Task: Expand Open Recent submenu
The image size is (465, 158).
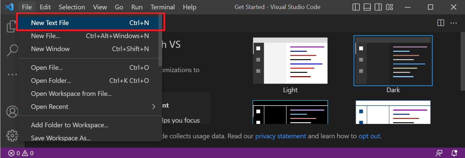Action: [x=90, y=107]
